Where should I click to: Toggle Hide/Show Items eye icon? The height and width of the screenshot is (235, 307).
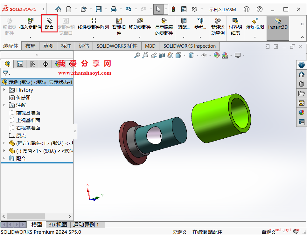[204, 56]
